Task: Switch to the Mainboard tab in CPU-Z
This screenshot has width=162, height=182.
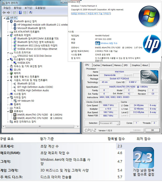Action: [107, 65]
